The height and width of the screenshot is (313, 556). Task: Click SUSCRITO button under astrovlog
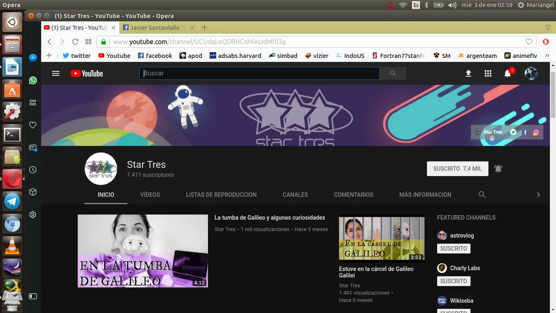point(453,249)
